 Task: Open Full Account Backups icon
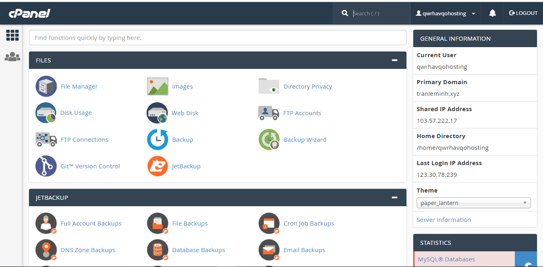[x=46, y=223]
